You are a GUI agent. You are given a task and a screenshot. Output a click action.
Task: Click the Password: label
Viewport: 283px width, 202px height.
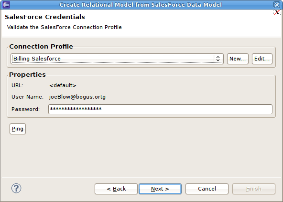[x=25, y=109]
